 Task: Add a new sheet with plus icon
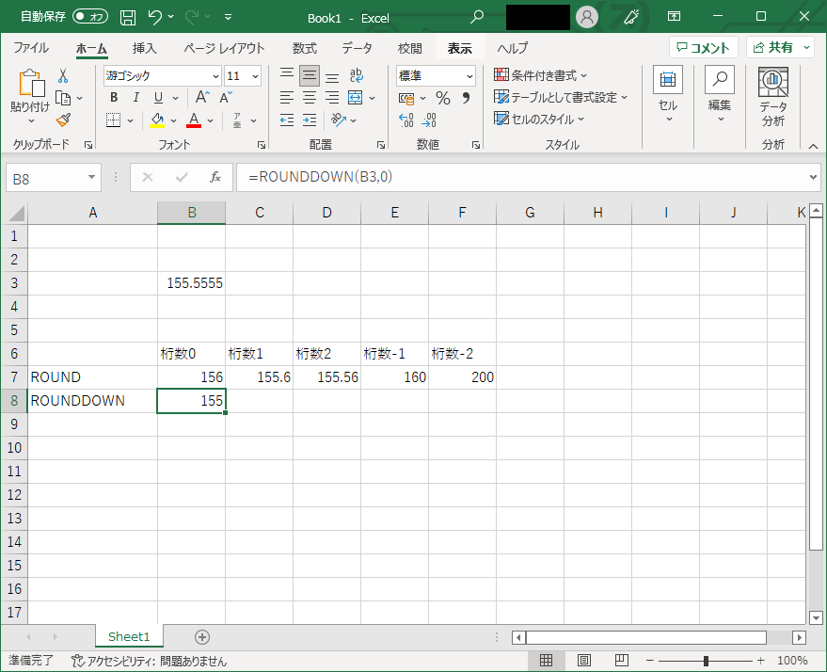[202, 637]
